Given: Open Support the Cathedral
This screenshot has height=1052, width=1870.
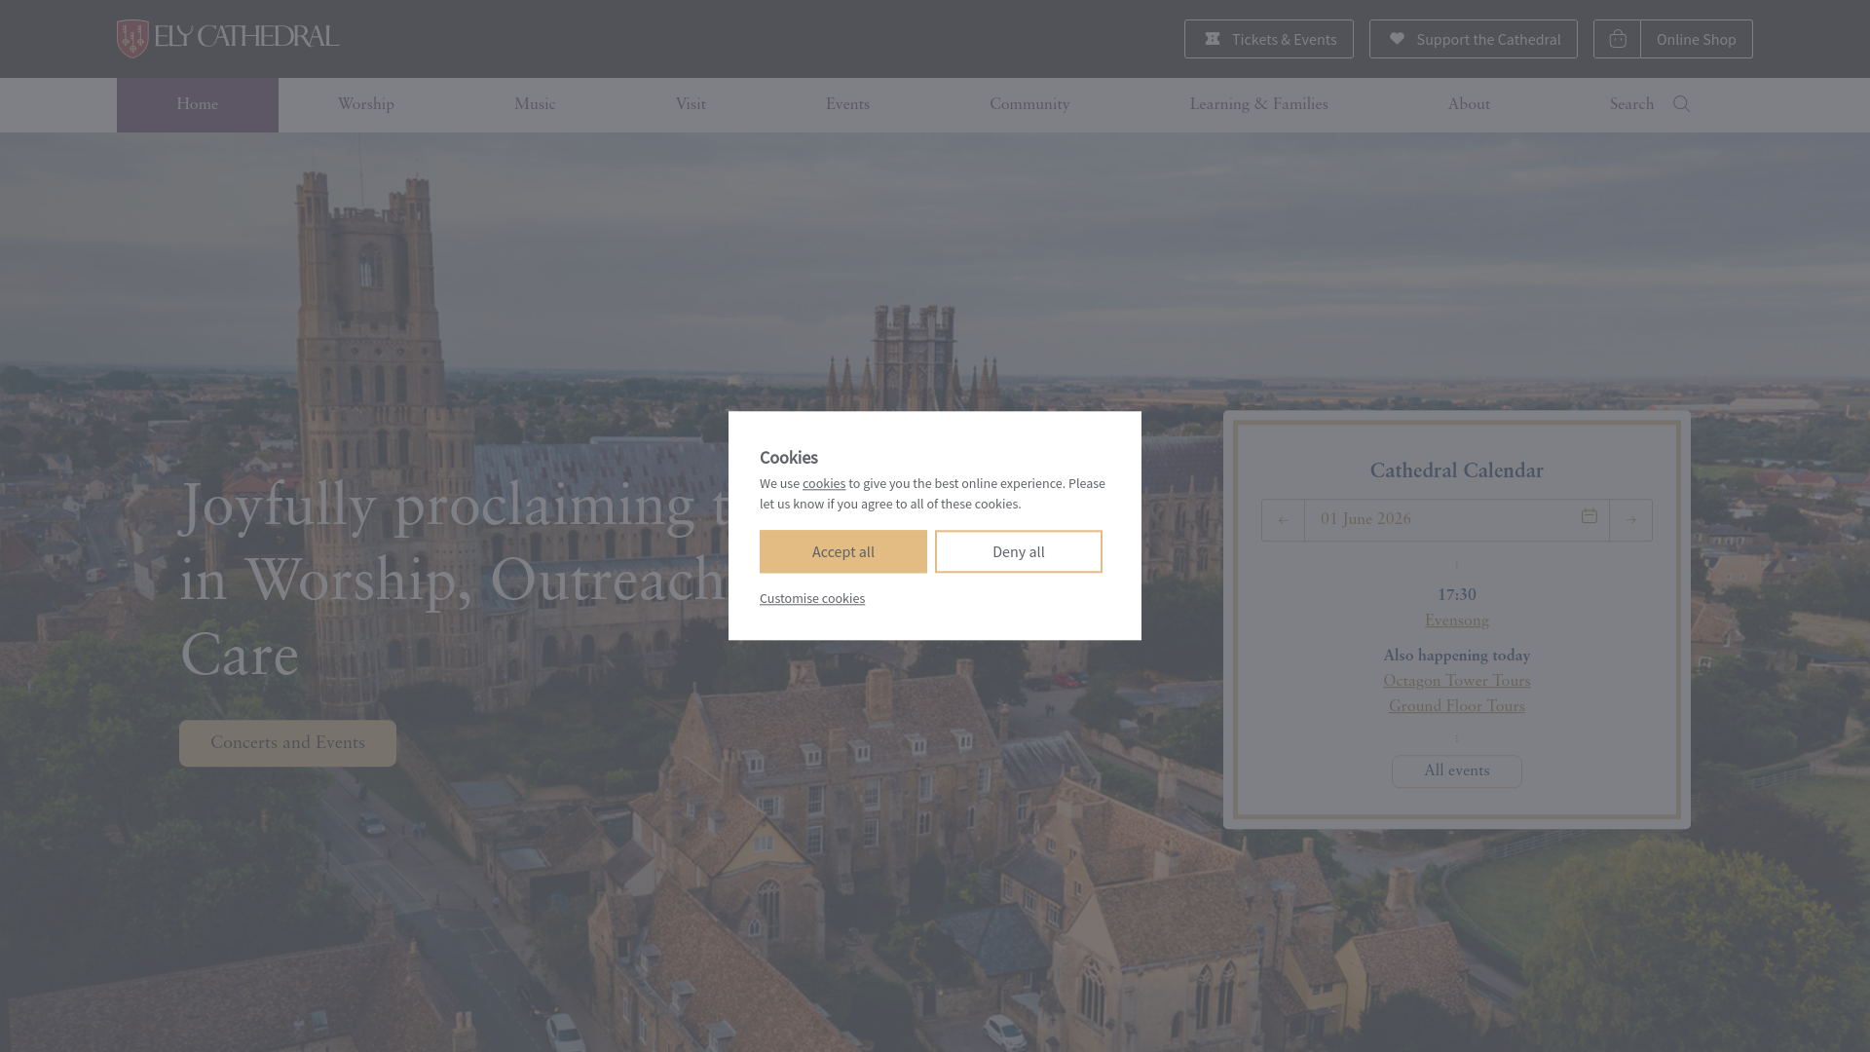Looking at the screenshot, I should pos(1474,39).
